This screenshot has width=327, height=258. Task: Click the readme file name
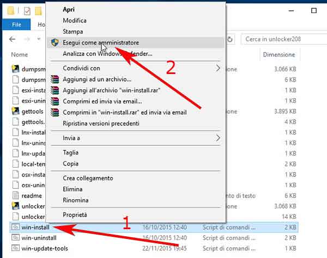click(32, 196)
